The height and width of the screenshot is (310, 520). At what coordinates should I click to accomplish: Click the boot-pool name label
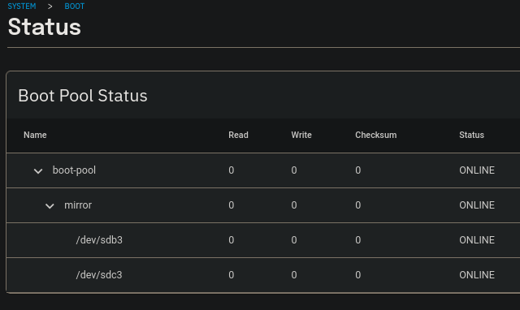74,170
